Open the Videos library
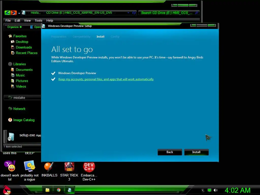The width and height of the screenshot is (260, 195). coord(21,86)
